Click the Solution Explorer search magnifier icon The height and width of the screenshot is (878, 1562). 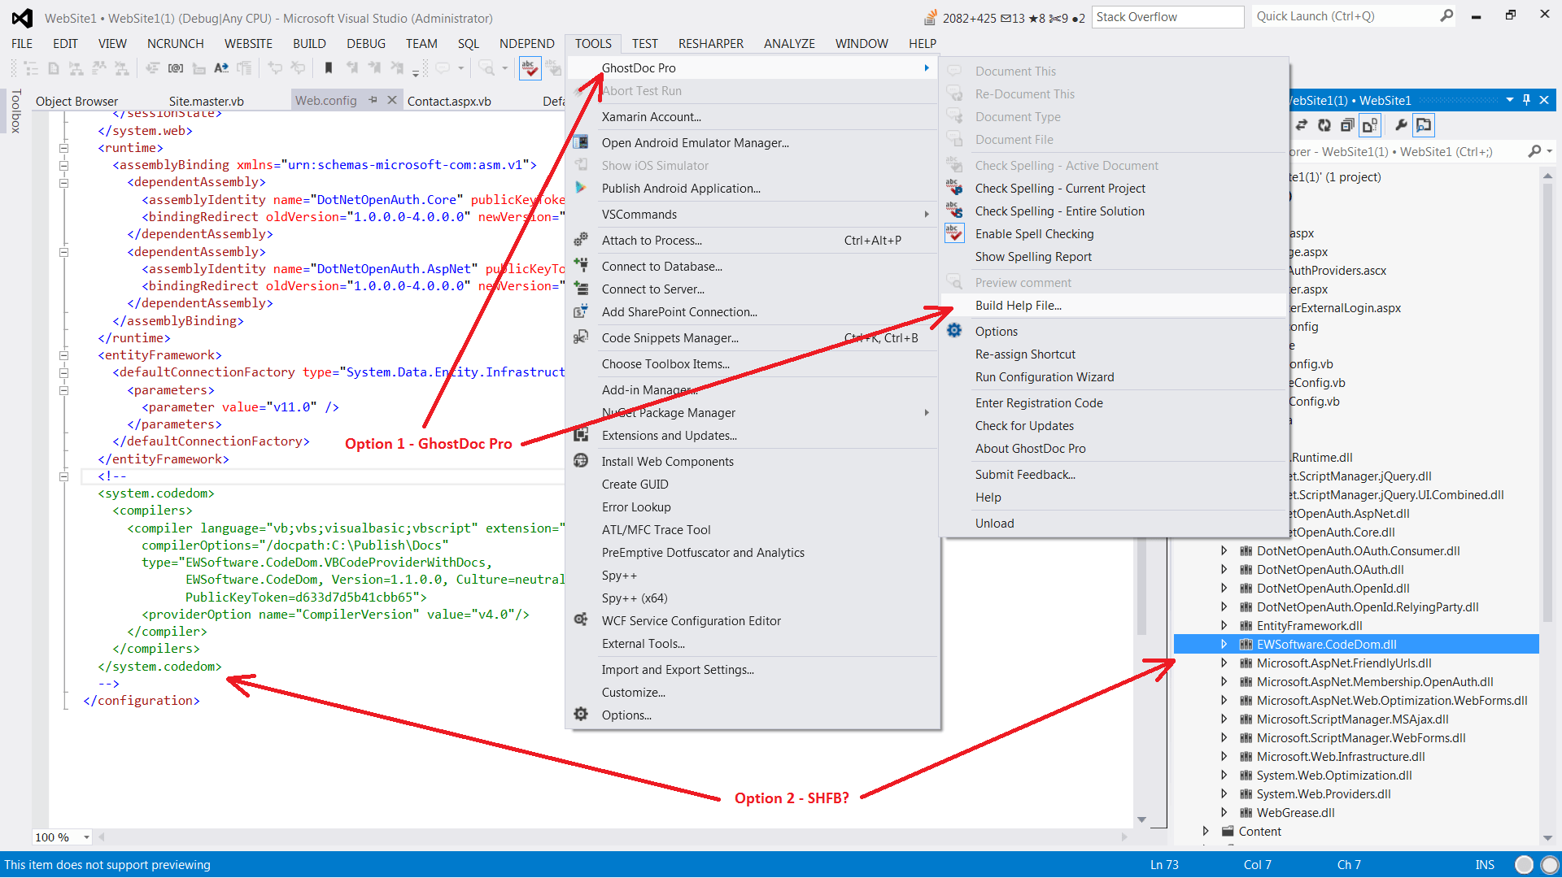point(1534,151)
